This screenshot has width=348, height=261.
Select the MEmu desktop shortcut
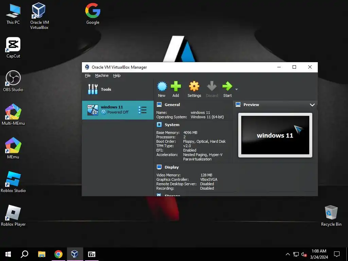tap(13, 148)
